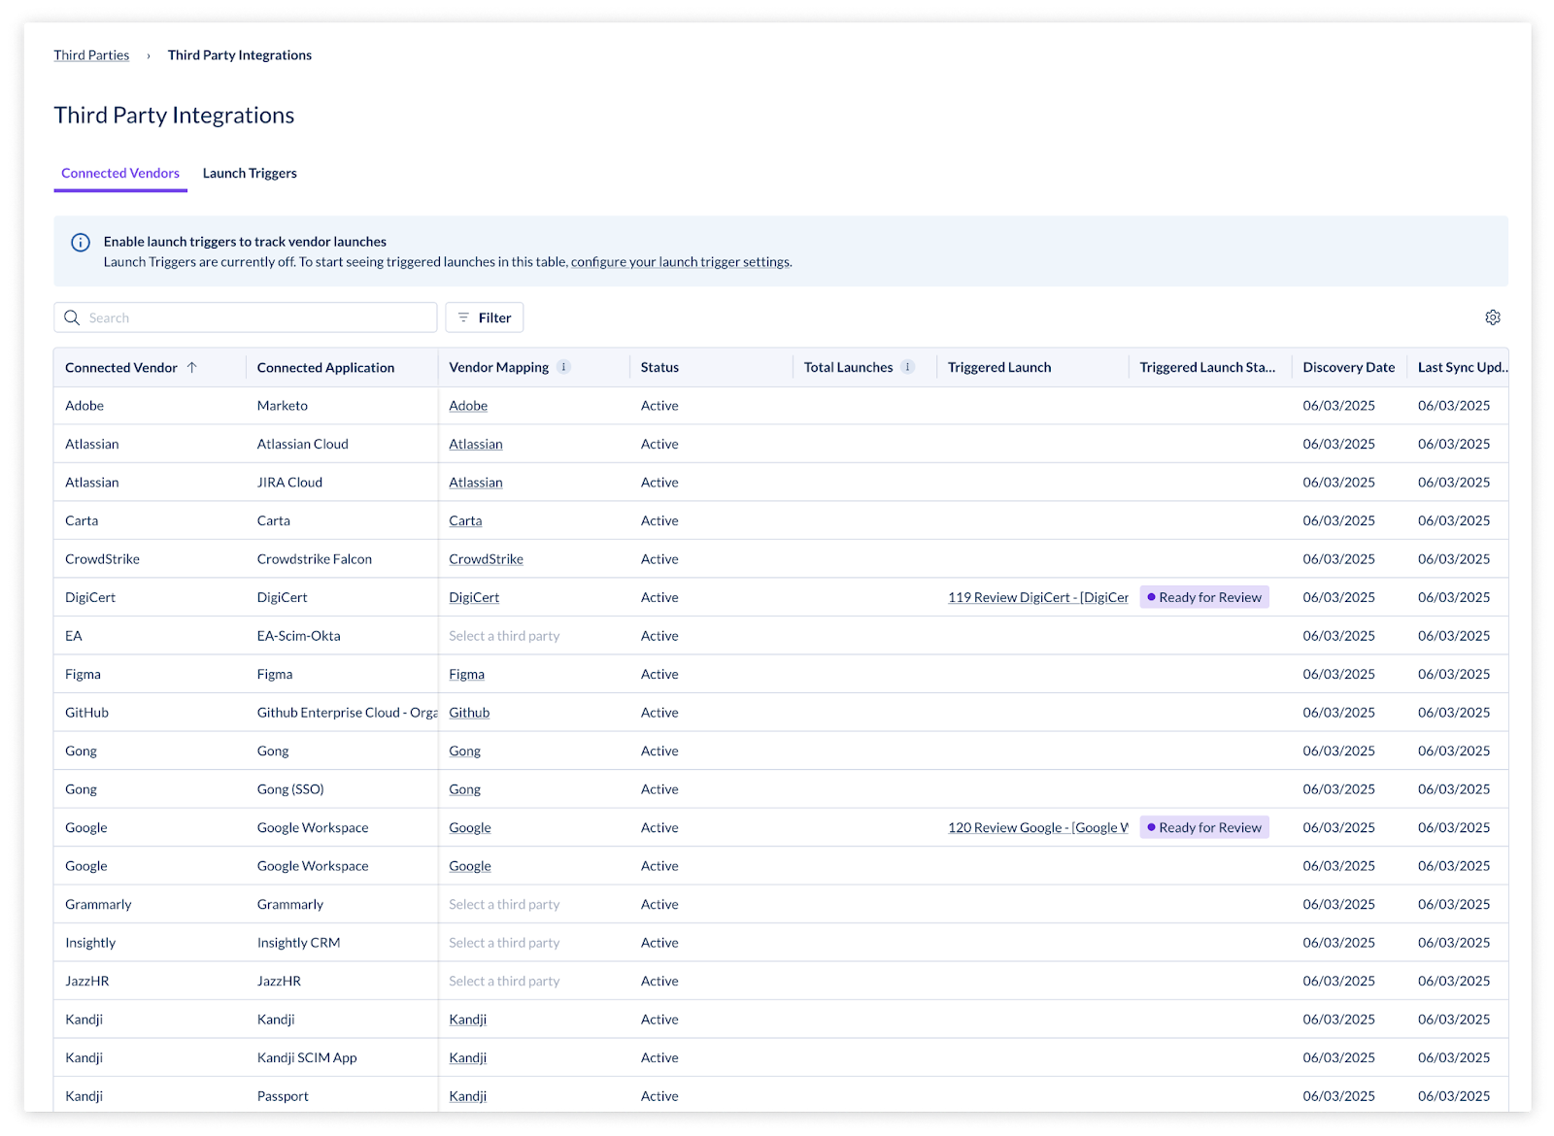The width and height of the screenshot is (1554, 1136).
Task: Focus the Search input field
Action: tap(246, 317)
